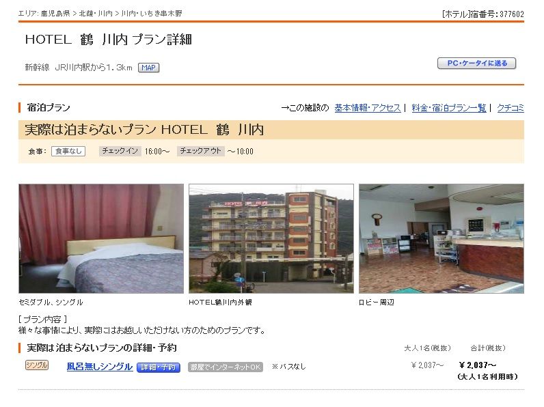Open the 基本情報・アクセス link
Screen dimensions: 544x407
(368, 108)
